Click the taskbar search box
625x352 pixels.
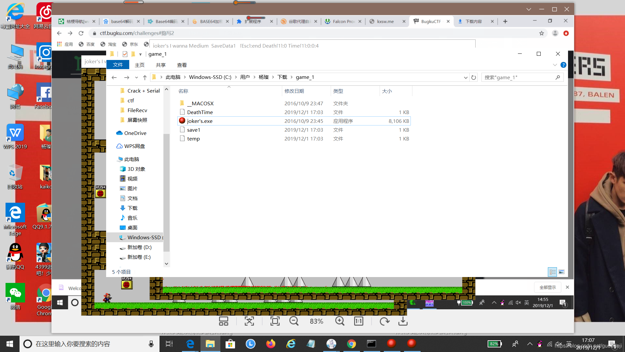90,344
